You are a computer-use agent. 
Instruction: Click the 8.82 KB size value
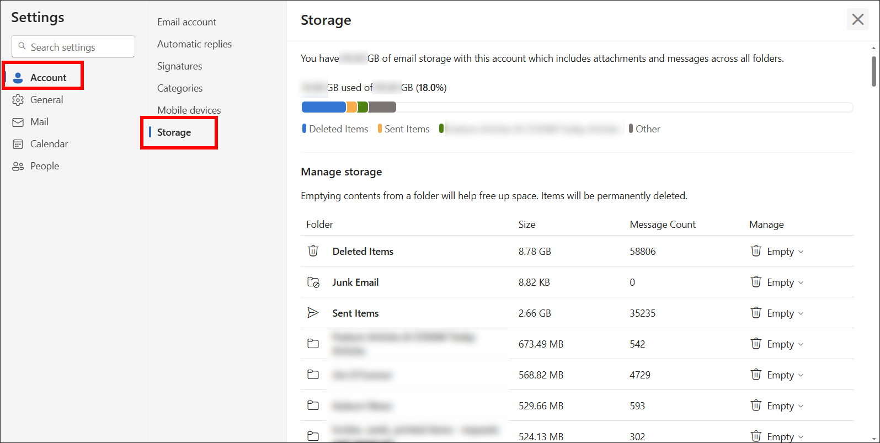(x=534, y=282)
